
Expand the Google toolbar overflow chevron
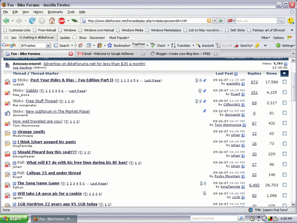coord(265,45)
